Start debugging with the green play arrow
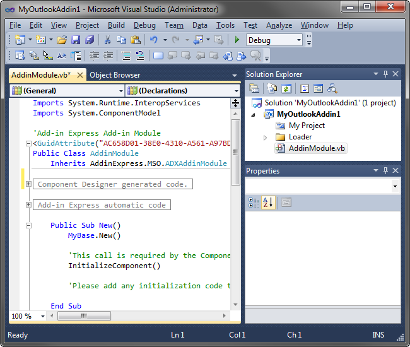Image resolution: width=410 pixels, height=347 pixels. pyautogui.click(x=237, y=40)
